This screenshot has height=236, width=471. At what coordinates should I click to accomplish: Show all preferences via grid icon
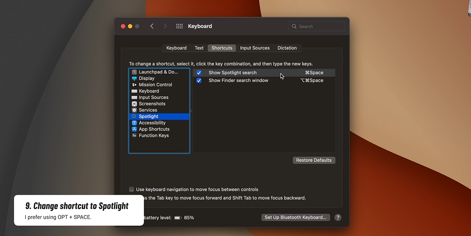[180, 26]
